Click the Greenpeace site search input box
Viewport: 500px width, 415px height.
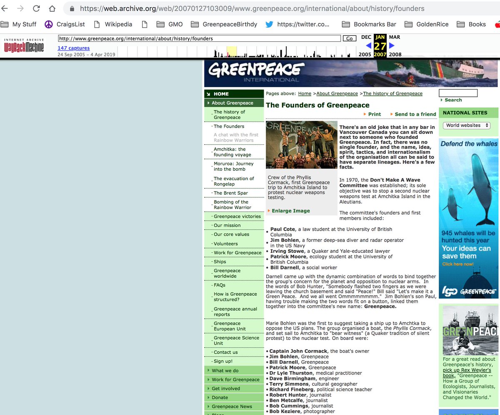point(458,93)
